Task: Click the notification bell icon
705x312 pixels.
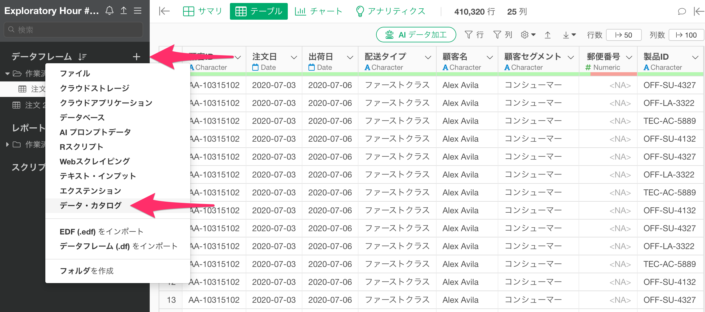Action: pos(109,11)
